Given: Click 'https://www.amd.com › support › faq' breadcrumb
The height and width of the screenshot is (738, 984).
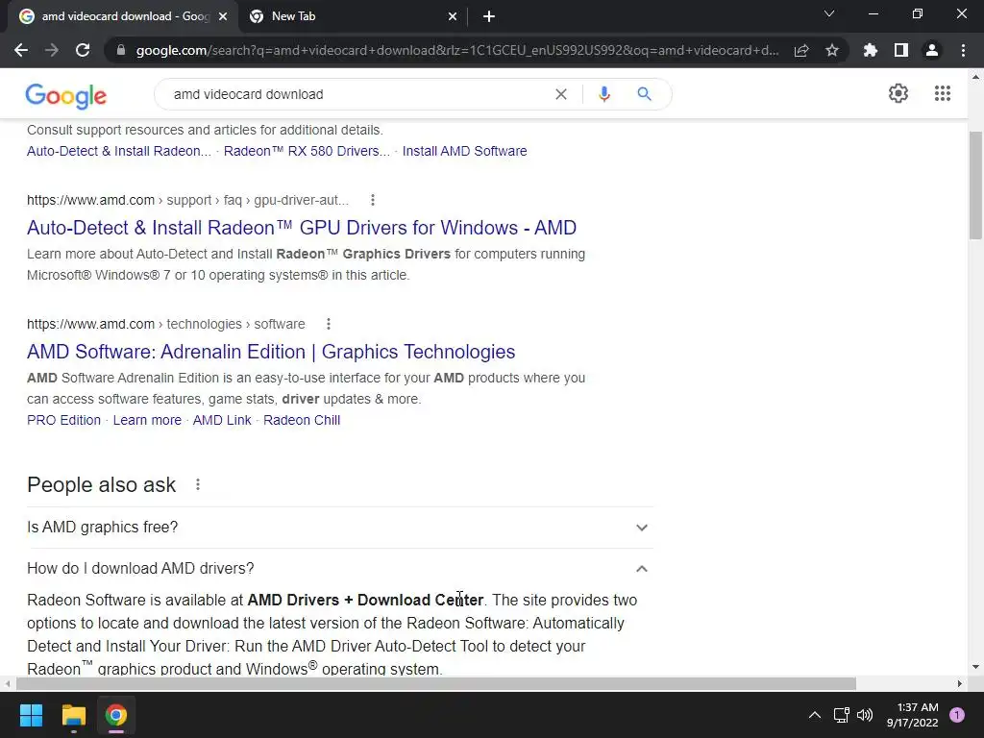Looking at the screenshot, I should (187, 200).
